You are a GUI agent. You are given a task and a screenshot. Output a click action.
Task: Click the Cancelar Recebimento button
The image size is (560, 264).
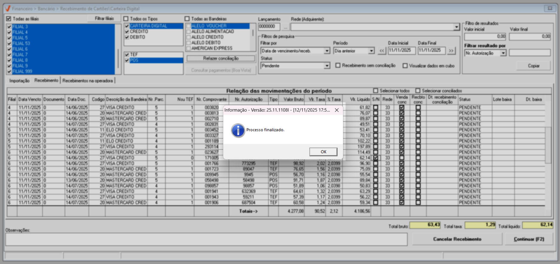point(457,239)
